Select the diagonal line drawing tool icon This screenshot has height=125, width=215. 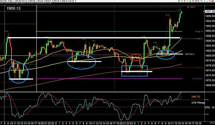[x=202, y=1]
